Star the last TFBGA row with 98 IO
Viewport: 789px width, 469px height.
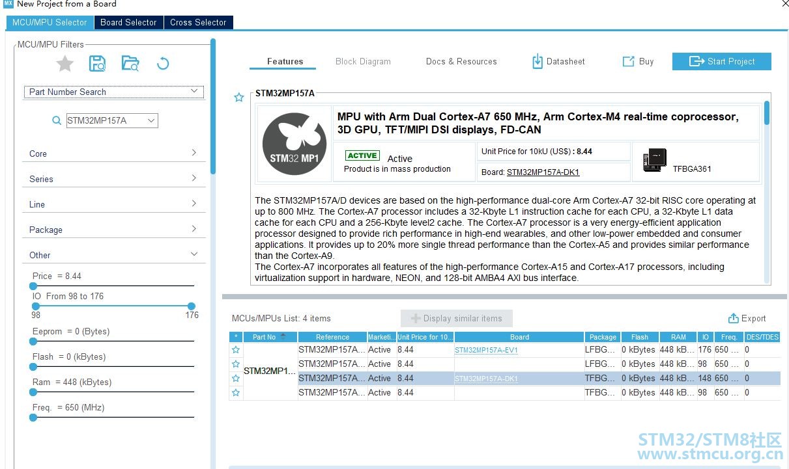(236, 392)
